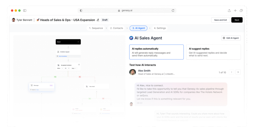
Task: Click the Safari share icon
Action: [x=229, y=11]
